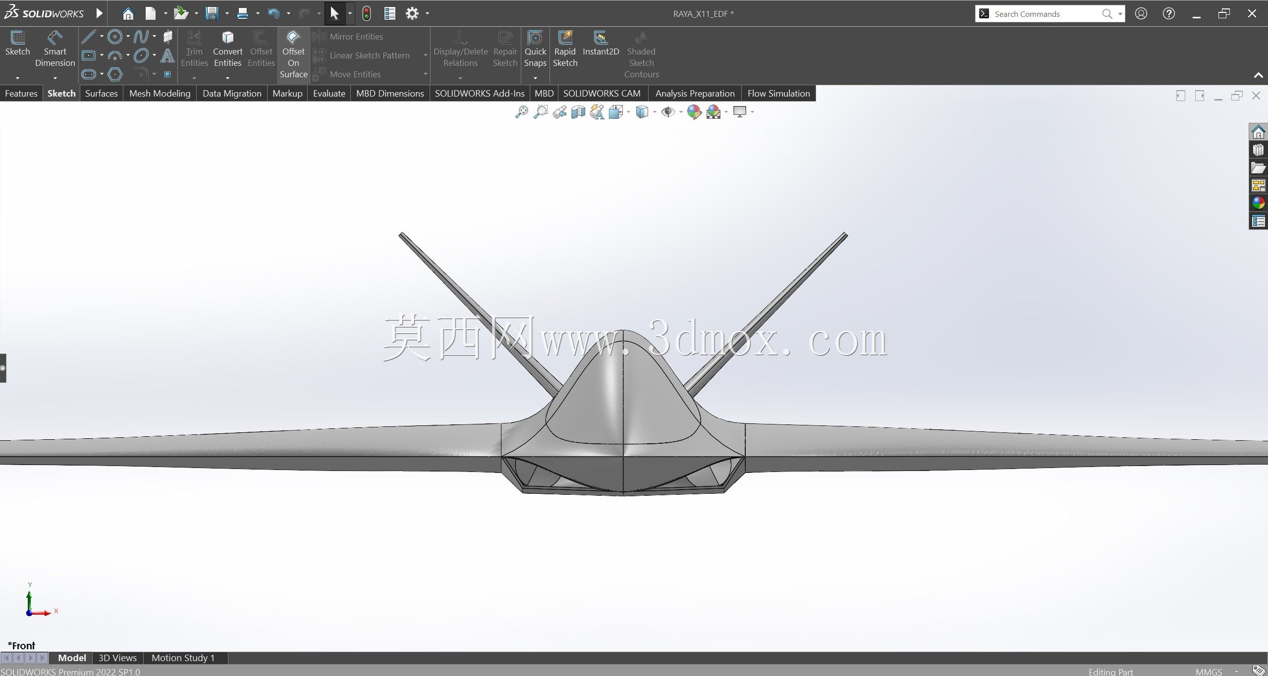Select the Centerpoint Arc tool

pyautogui.click(x=114, y=55)
